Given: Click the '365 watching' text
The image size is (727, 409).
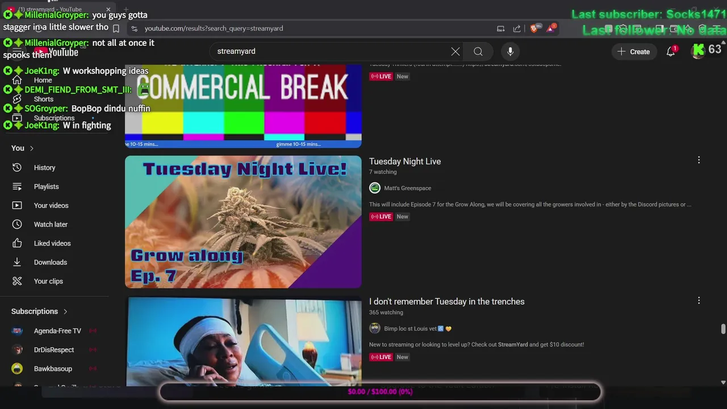Looking at the screenshot, I should (x=386, y=312).
